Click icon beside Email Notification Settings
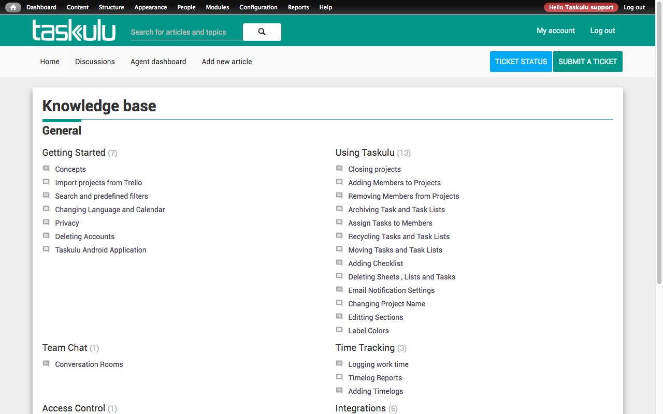 point(339,290)
